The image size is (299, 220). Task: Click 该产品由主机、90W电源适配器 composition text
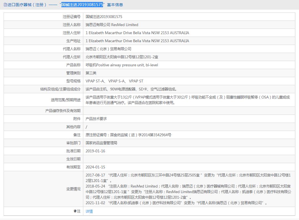pos(131,89)
